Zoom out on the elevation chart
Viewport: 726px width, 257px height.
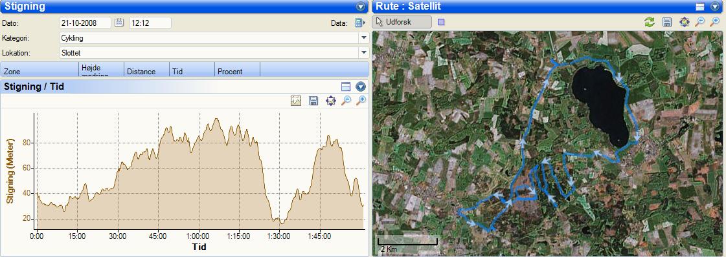[346, 101]
